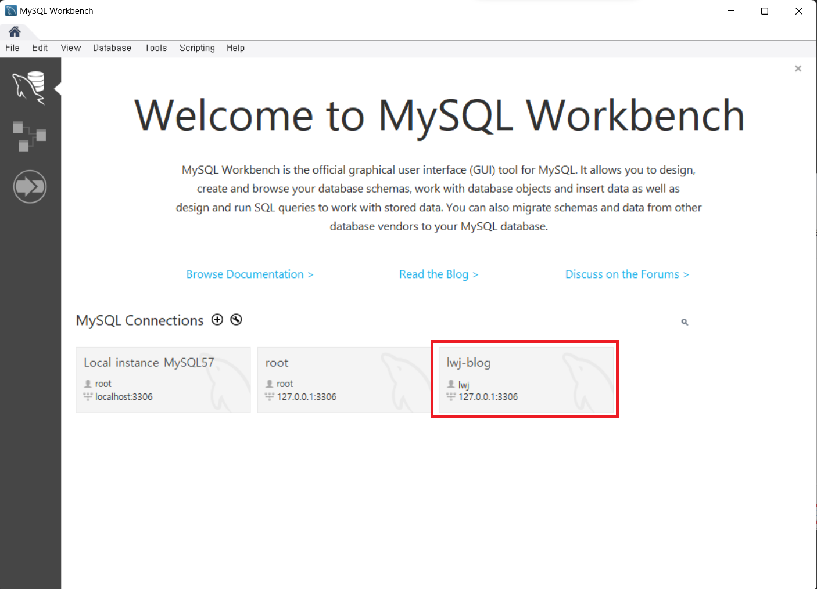The width and height of the screenshot is (817, 589).
Task: Open the Help menu
Action: [235, 48]
